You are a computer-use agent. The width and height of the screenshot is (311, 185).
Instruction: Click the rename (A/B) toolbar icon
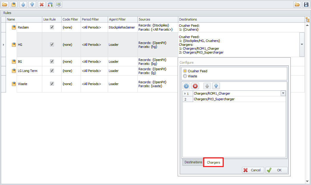pos(50,4)
